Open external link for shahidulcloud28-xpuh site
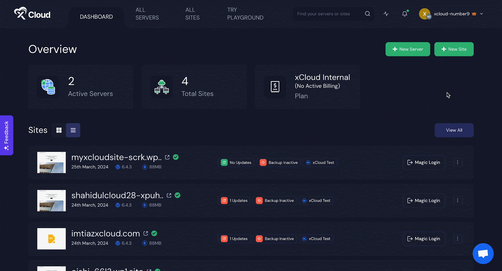The image size is (502, 271). pyautogui.click(x=169, y=195)
